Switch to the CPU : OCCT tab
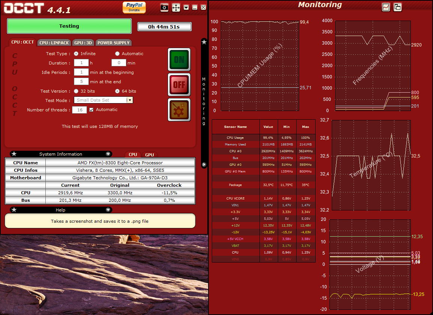The height and width of the screenshot is (315, 433). 22,42
